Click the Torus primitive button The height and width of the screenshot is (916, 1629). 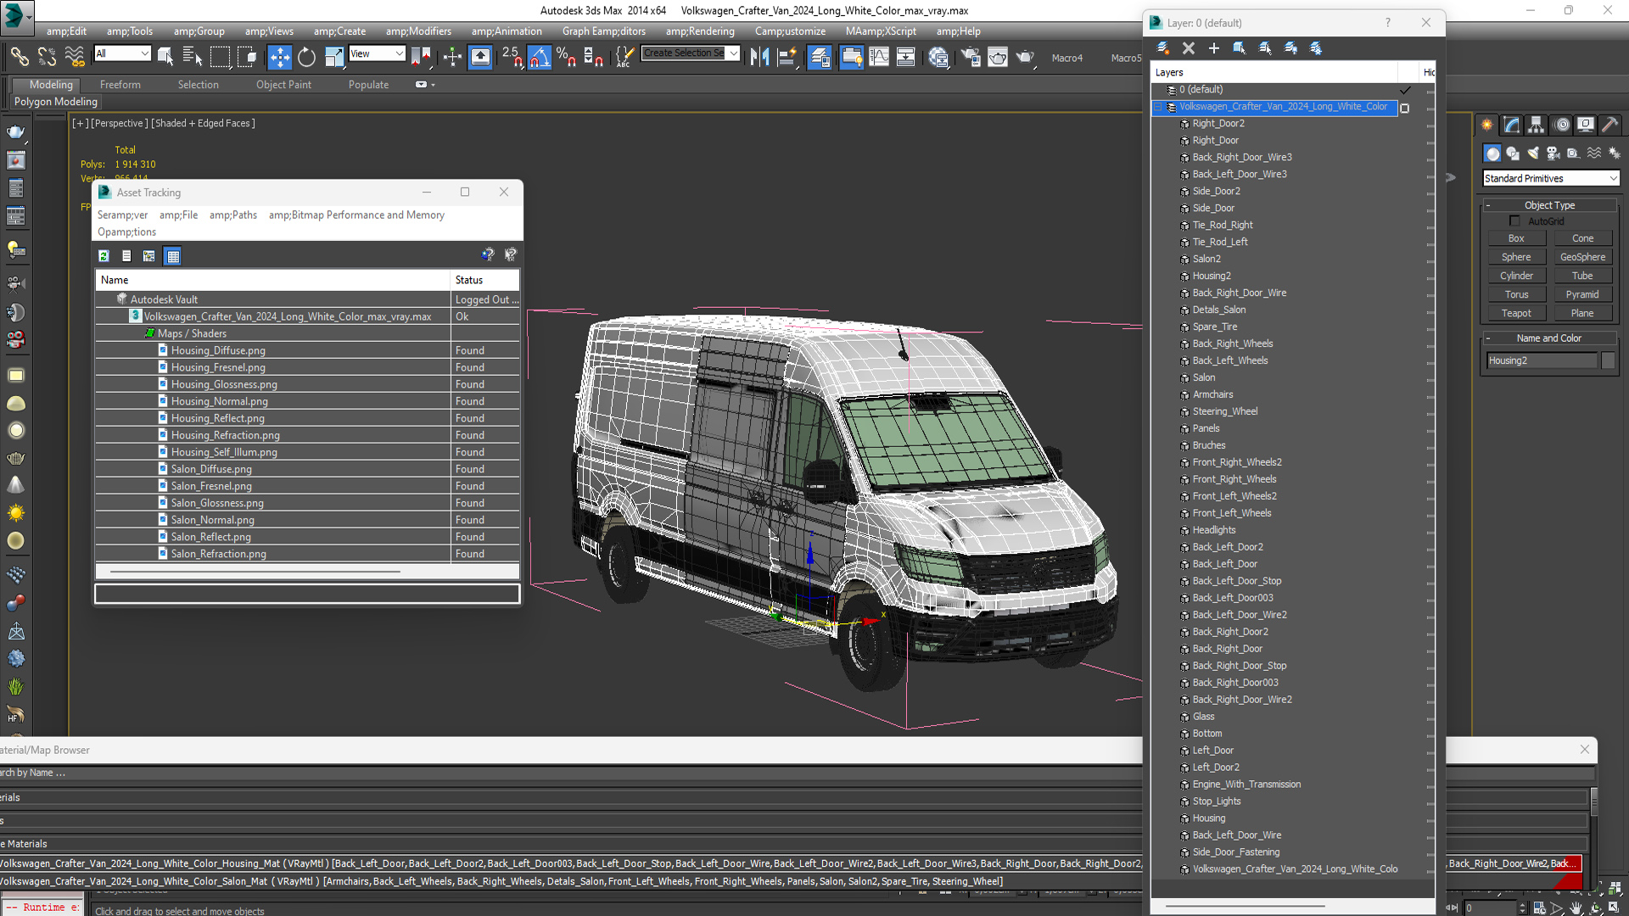1516,295
